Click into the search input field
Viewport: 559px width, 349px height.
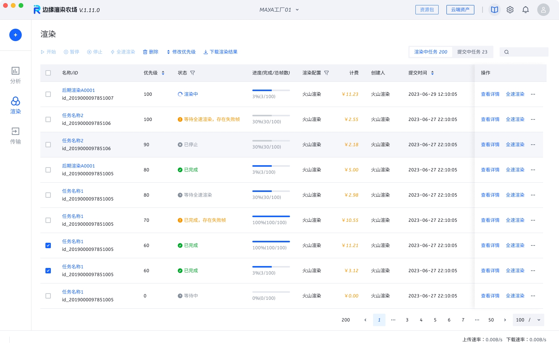click(528, 52)
